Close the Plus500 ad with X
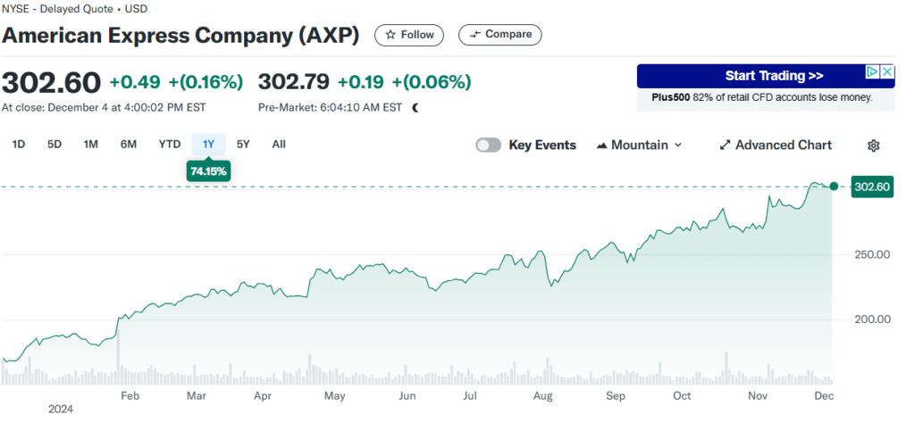The width and height of the screenshot is (915, 423). pyautogui.click(x=886, y=72)
